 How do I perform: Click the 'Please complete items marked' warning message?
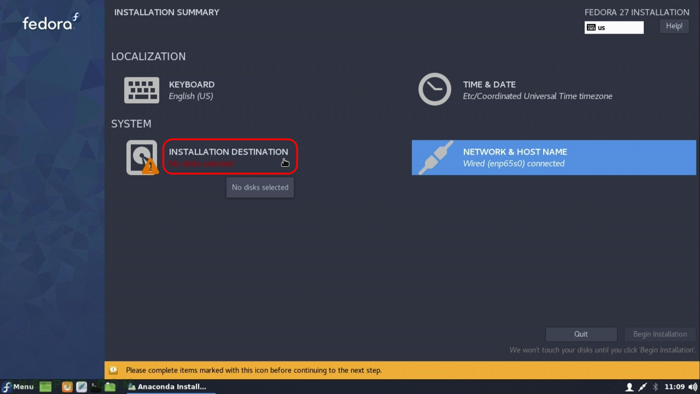click(x=254, y=370)
